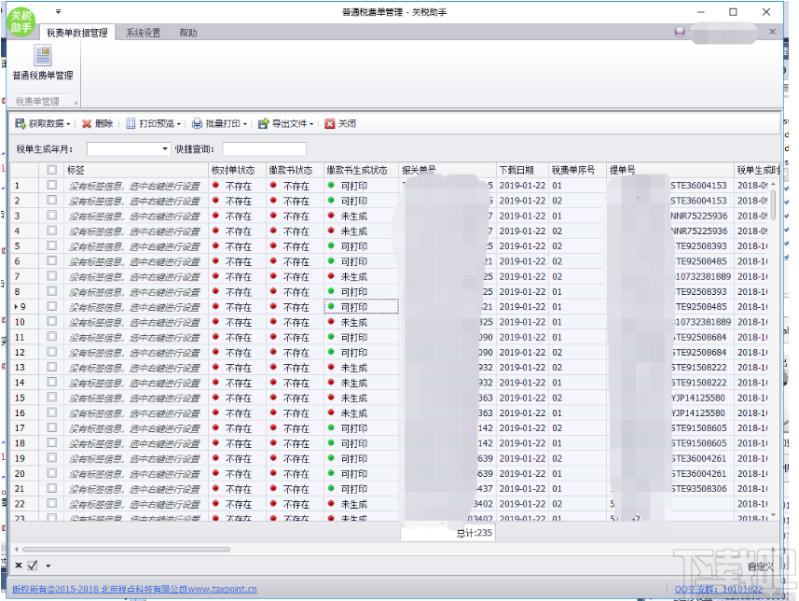Sort by the 核对单状态 column header
This screenshot has width=799, height=601.
click(238, 170)
